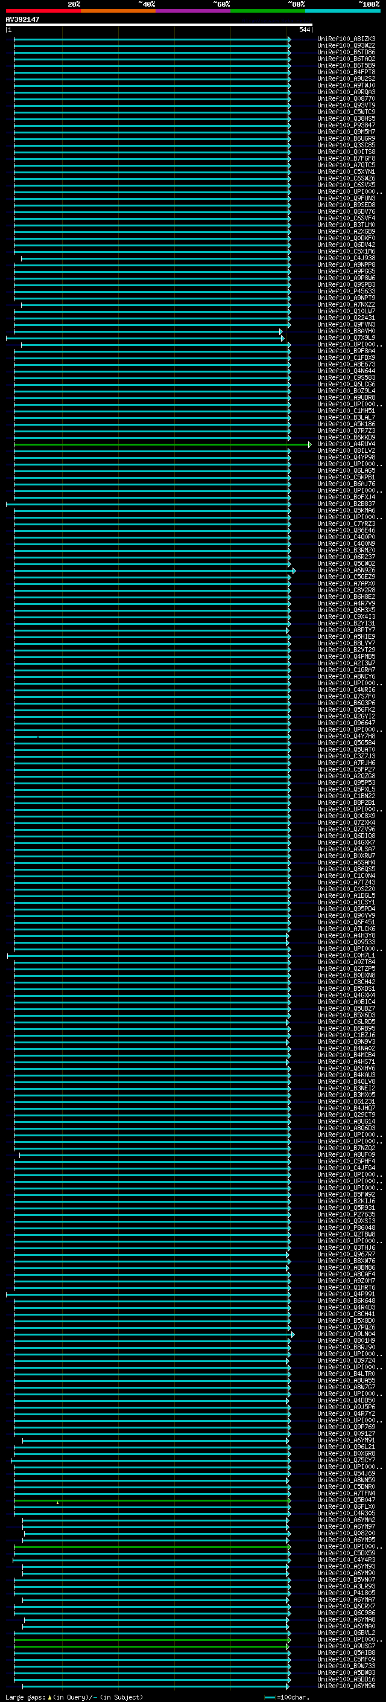Select label UniRef100_C7YRZ3
Image resolution: width=386 pixels, height=1702 pixels.
346,523
